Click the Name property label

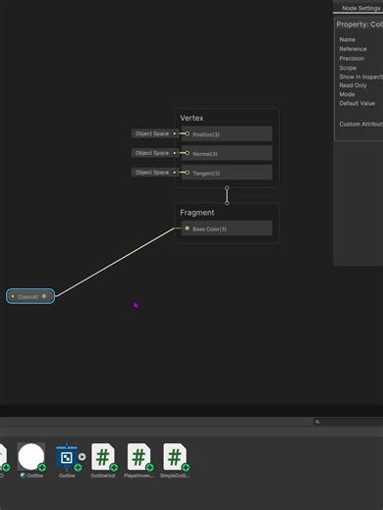pos(348,39)
